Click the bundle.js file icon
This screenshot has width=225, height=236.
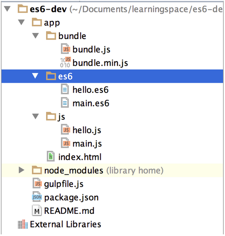tap(65, 49)
